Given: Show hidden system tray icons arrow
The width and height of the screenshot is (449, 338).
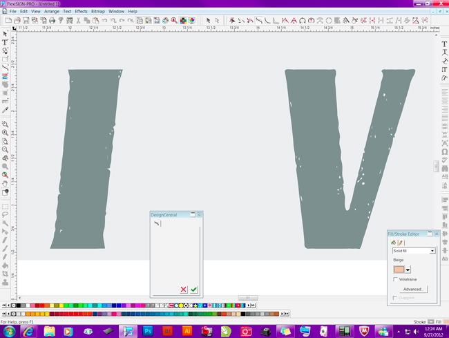Looking at the screenshot, I should [x=399, y=332].
